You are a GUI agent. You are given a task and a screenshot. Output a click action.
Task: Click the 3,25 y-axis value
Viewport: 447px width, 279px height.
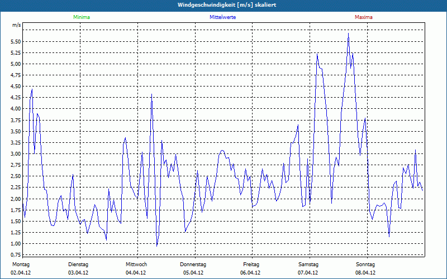(x=16, y=143)
